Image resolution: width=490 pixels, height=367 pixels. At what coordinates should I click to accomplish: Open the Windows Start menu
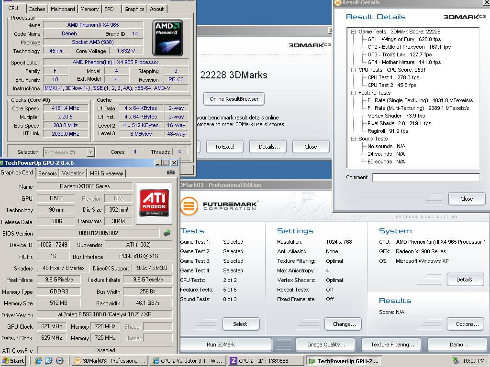(13, 361)
